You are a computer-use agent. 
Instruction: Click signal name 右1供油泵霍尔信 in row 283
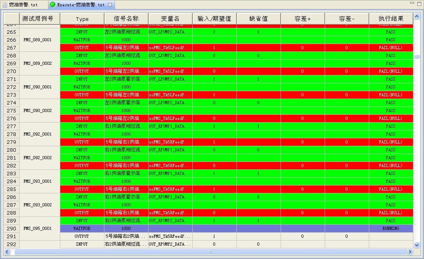[x=126, y=173]
